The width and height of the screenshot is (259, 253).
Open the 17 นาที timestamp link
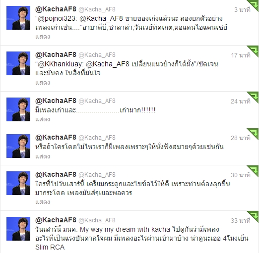(x=241, y=55)
